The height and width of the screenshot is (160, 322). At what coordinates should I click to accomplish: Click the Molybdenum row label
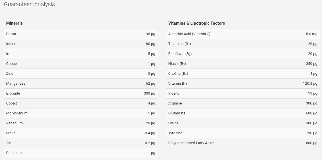click(x=16, y=113)
